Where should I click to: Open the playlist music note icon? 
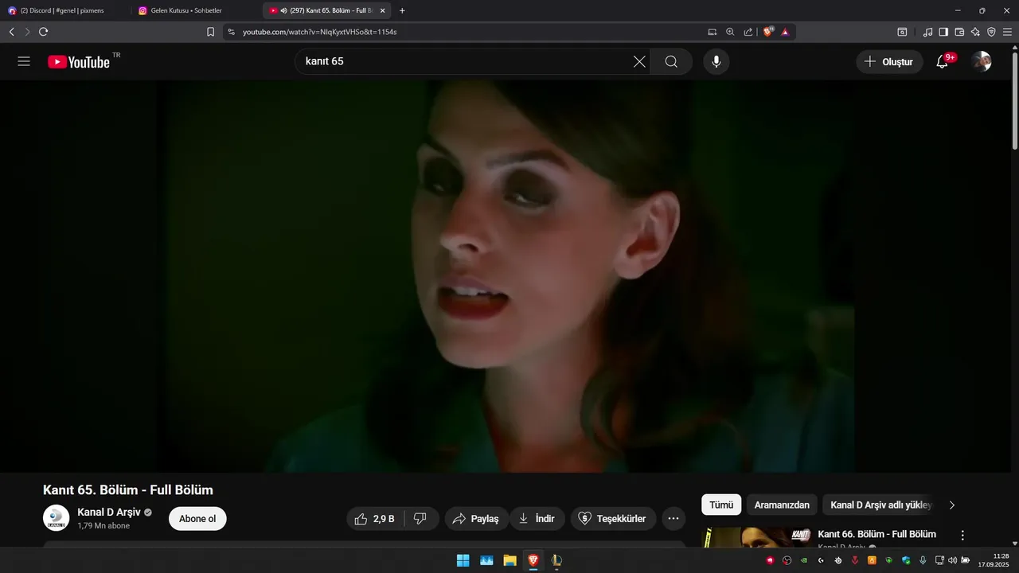[927, 32]
